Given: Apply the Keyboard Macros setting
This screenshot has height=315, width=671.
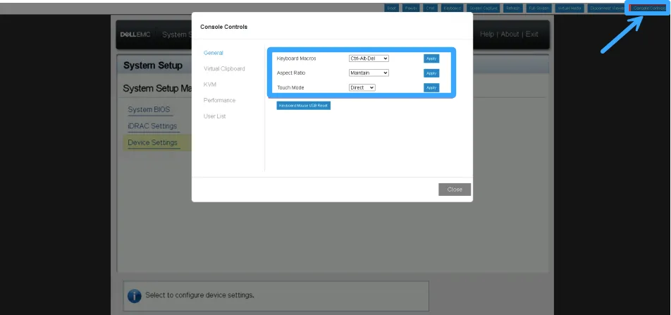Looking at the screenshot, I should coord(431,58).
